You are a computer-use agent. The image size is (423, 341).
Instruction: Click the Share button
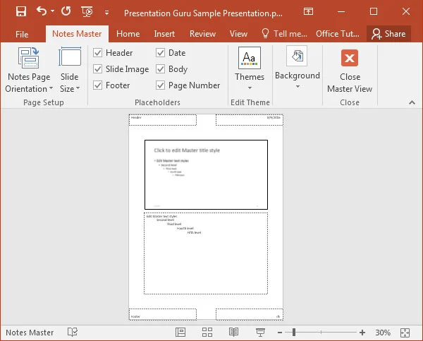pyautogui.click(x=388, y=34)
